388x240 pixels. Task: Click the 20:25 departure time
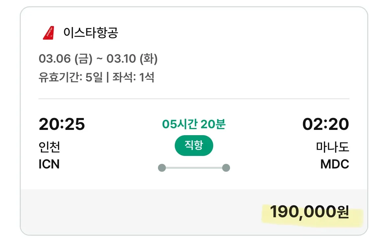pyautogui.click(x=62, y=125)
